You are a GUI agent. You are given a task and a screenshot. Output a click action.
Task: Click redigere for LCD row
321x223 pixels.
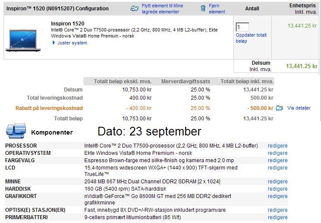click(278, 168)
